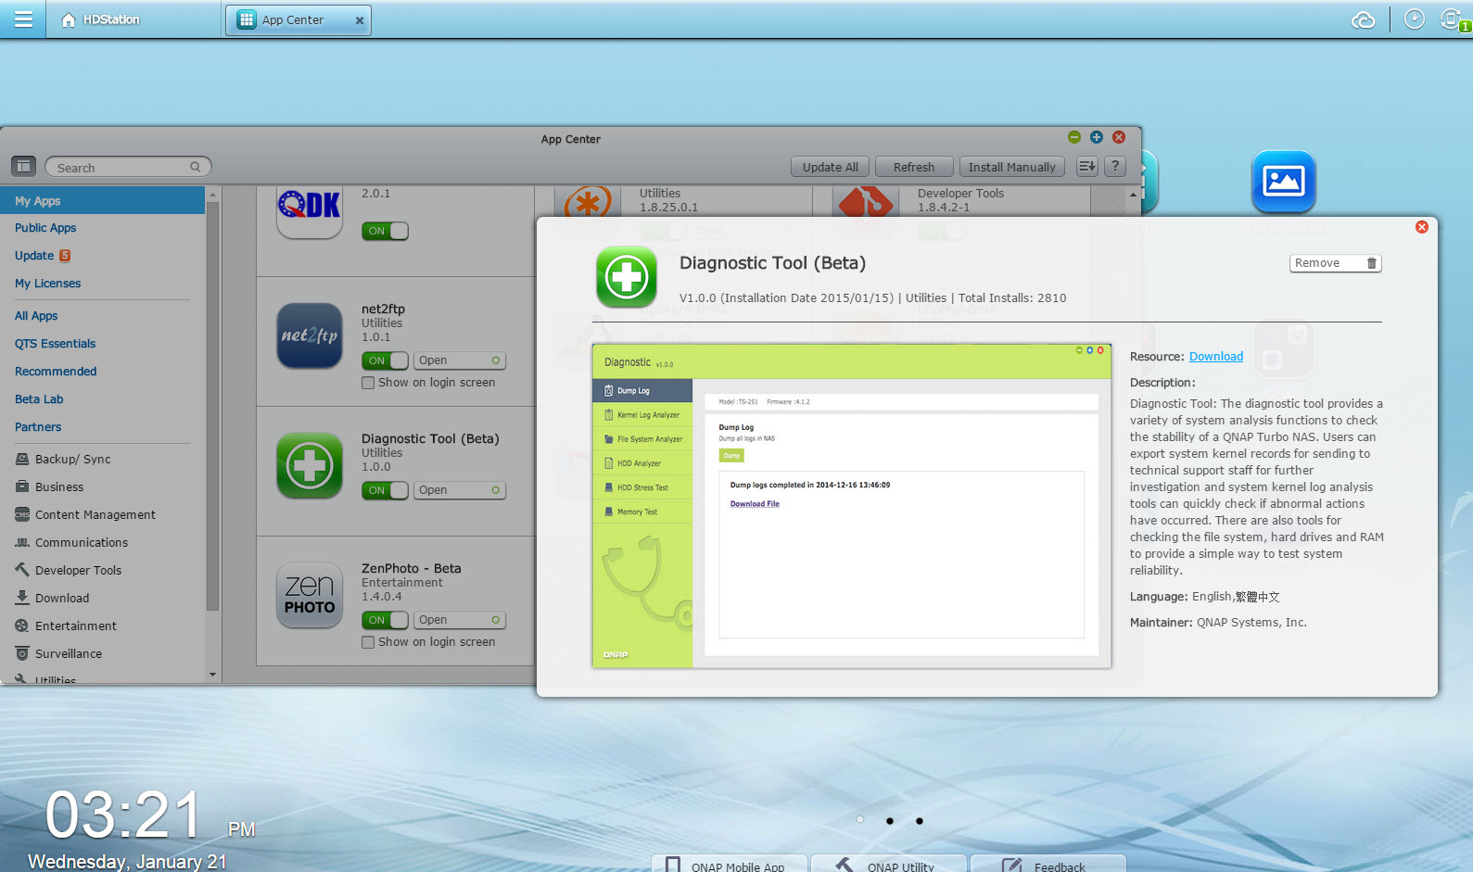Check ZenPhoto Show on login screen
1473x872 pixels.
point(368,642)
